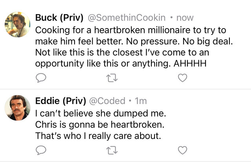Viewport: 251px width, 162px height.
Task: Visit the @Coded handle
Action: (107, 101)
